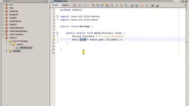Go to Next Bookmark icon
Screen dimensions: 189x106
pyautogui.click(x=121, y=5)
